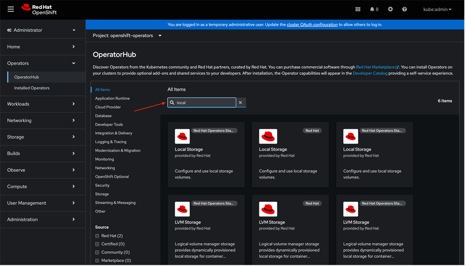Screen dimensions: 466x266
Task: Check the Community source filter
Action: click(97, 252)
